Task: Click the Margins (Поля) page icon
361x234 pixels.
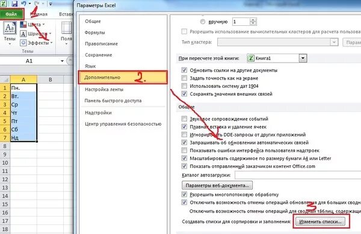Action: click(x=66, y=28)
